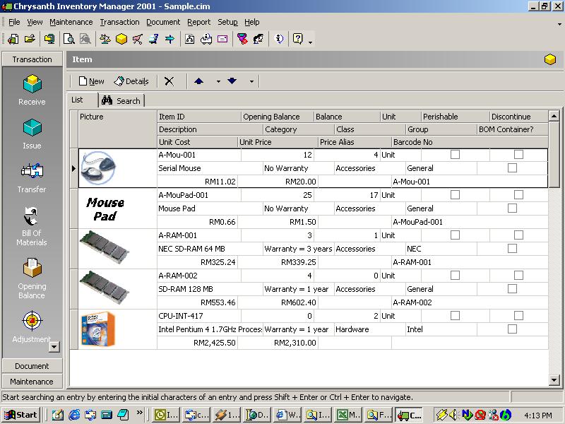Open the Issue transaction icon
This screenshot has width=565, height=424.
tap(32, 129)
